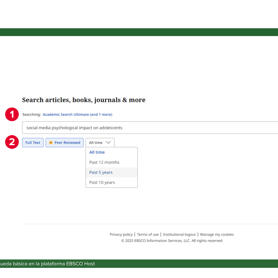Image resolution: width=278 pixels, height=278 pixels.
Task: Click the red annotation badge numbered 1
Action: [x=12, y=114]
